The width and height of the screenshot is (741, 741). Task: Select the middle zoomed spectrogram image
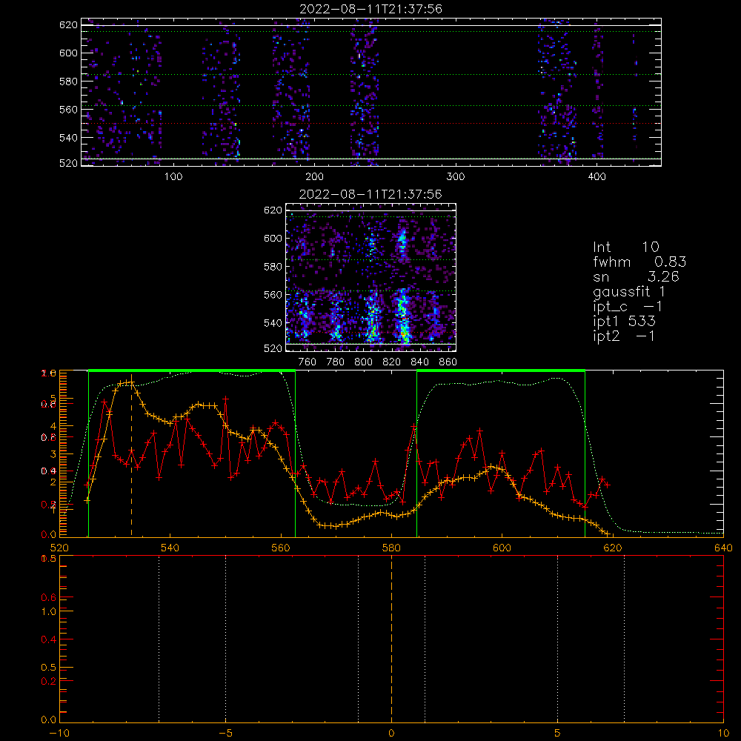[x=370, y=277]
